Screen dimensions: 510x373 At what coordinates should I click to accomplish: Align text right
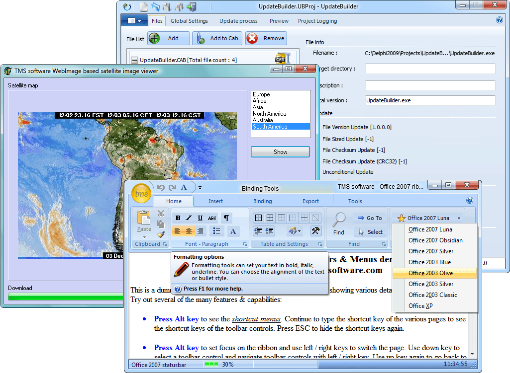[x=201, y=231]
